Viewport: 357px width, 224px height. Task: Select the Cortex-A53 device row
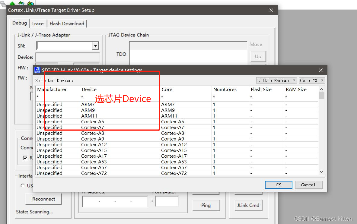click(x=177, y=162)
